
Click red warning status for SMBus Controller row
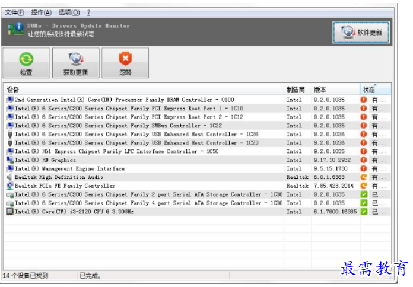pyautogui.click(x=364, y=125)
